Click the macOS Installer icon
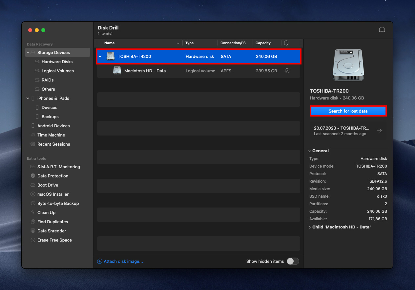Viewport: 415px width, 290px height. (x=33, y=194)
